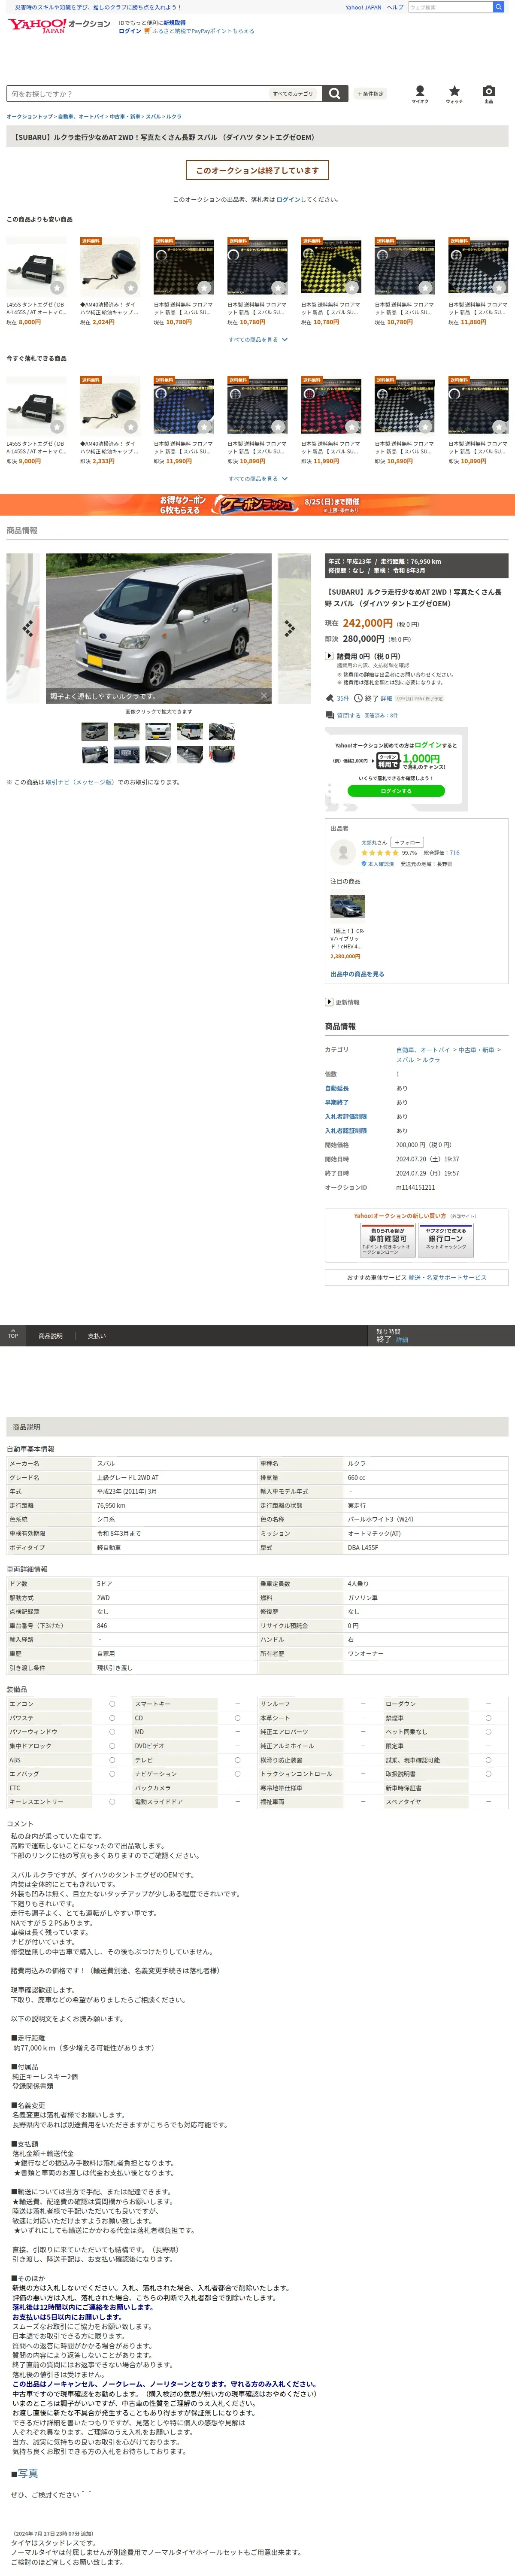Click the 自動延長 info link

click(x=337, y=1087)
